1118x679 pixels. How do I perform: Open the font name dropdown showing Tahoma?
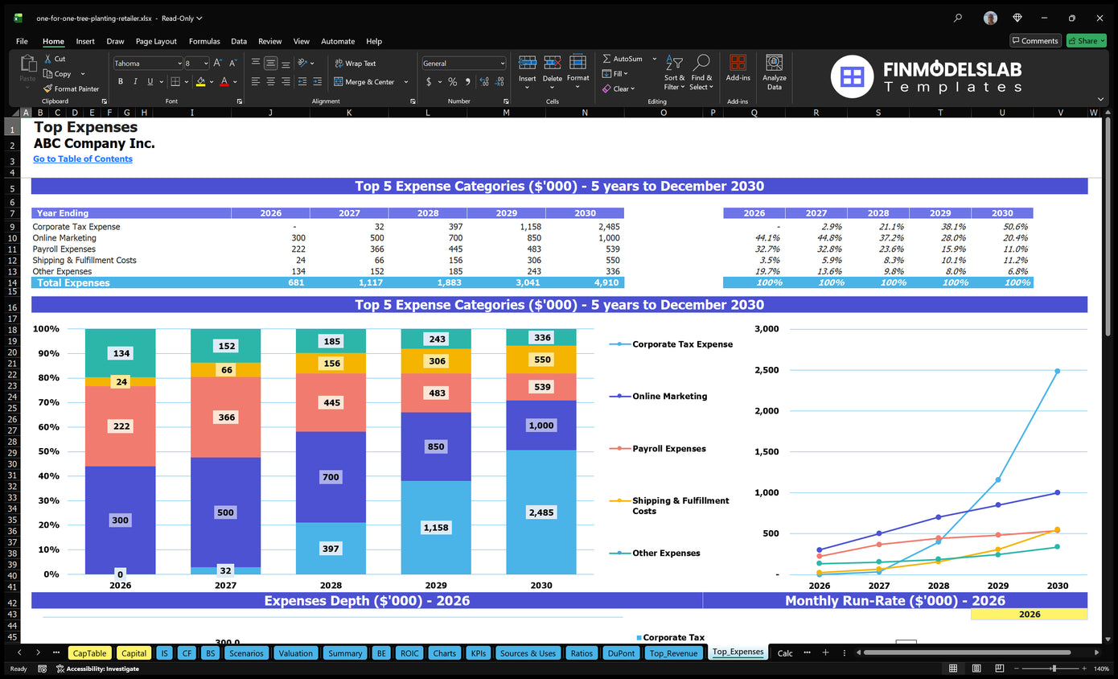click(x=179, y=63)
